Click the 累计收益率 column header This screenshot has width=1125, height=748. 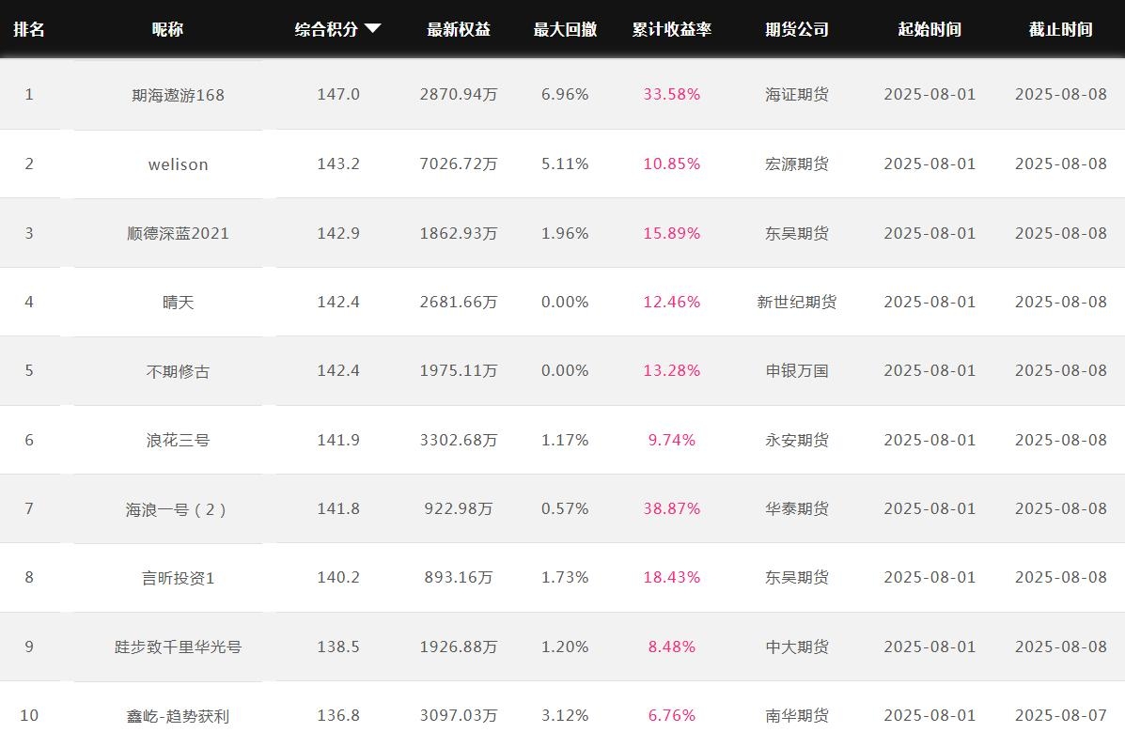pos(672,29)
